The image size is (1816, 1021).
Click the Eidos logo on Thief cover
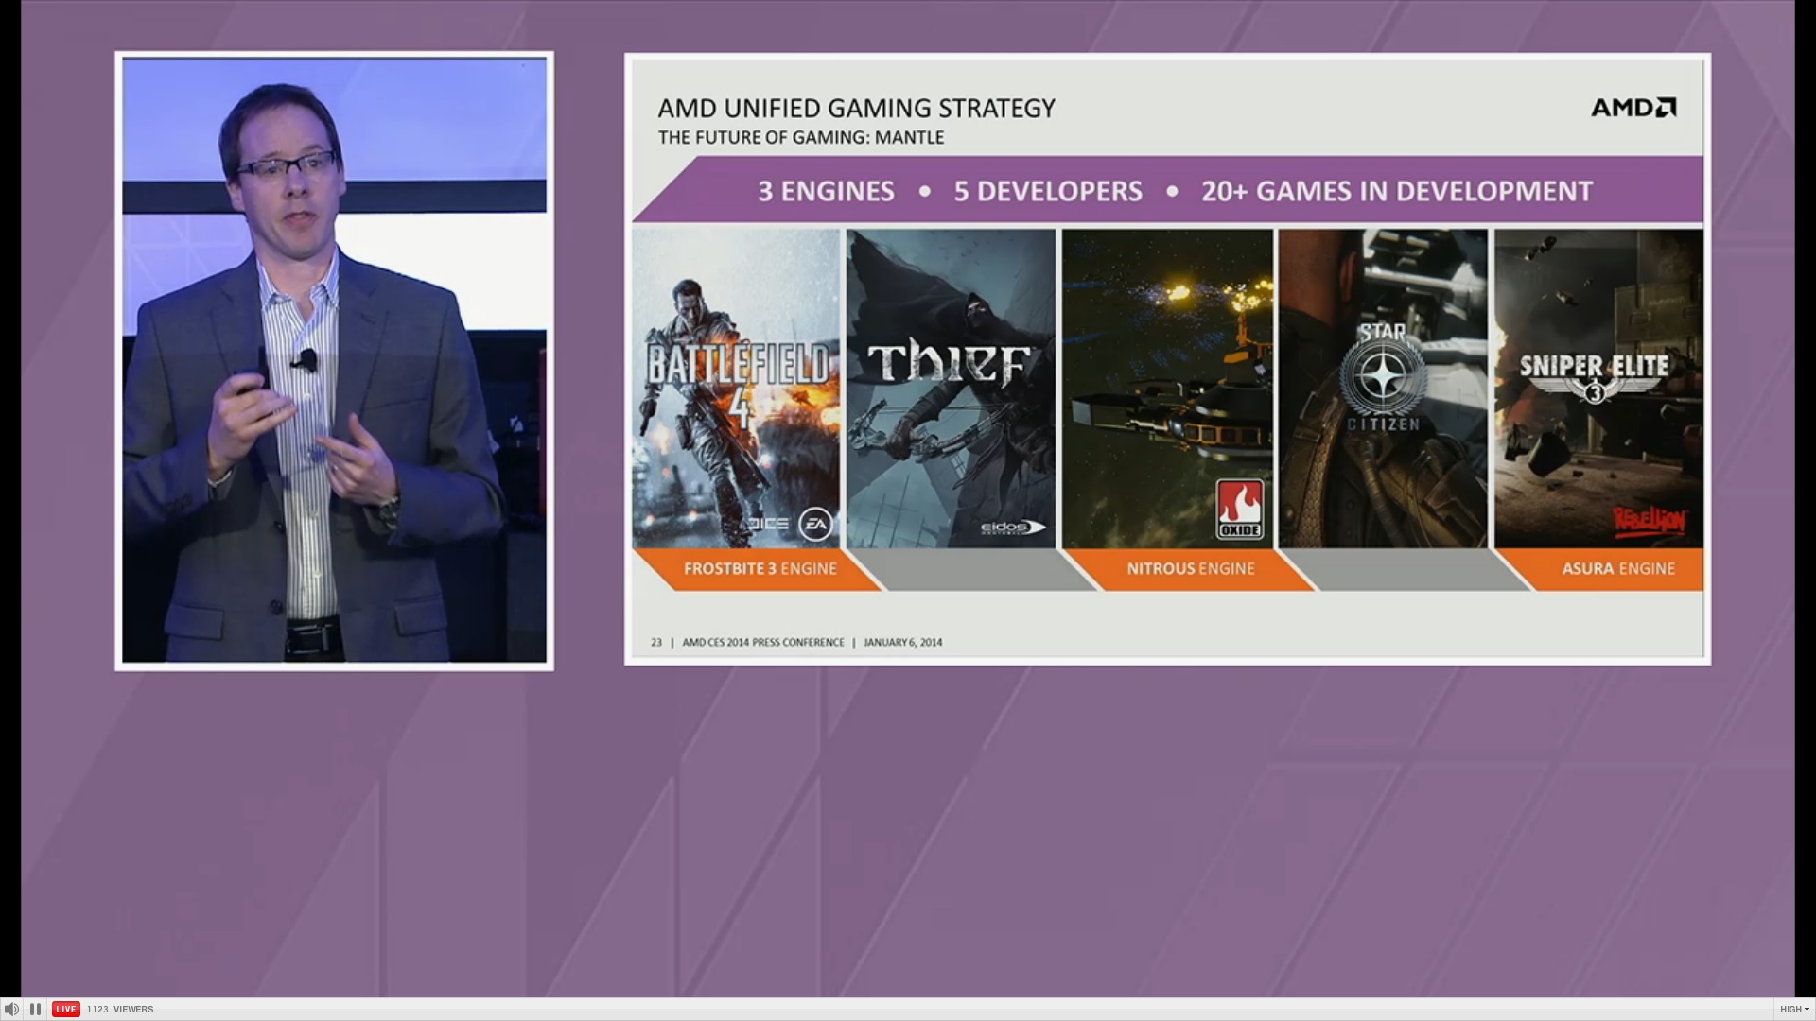click(x=1012, y=528)
